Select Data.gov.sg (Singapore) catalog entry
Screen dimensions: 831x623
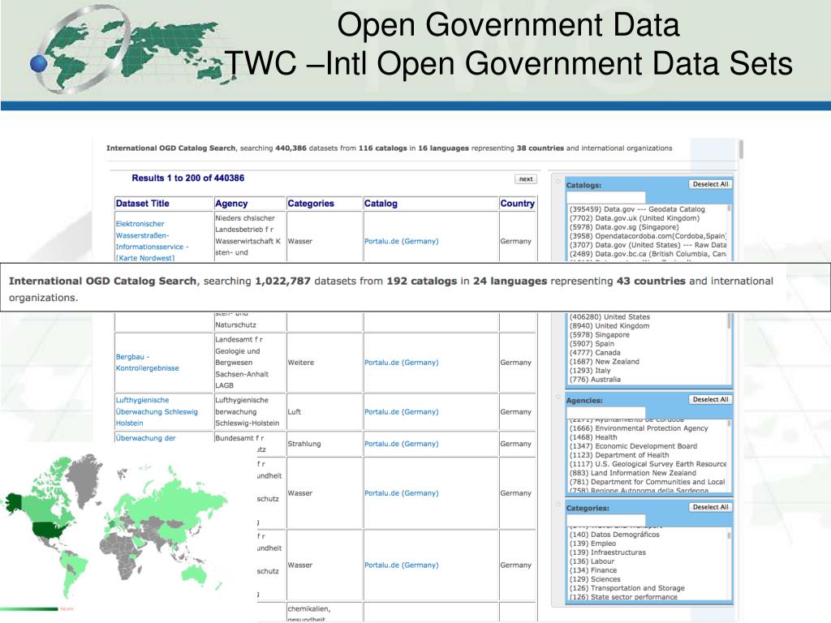(624, 227)
